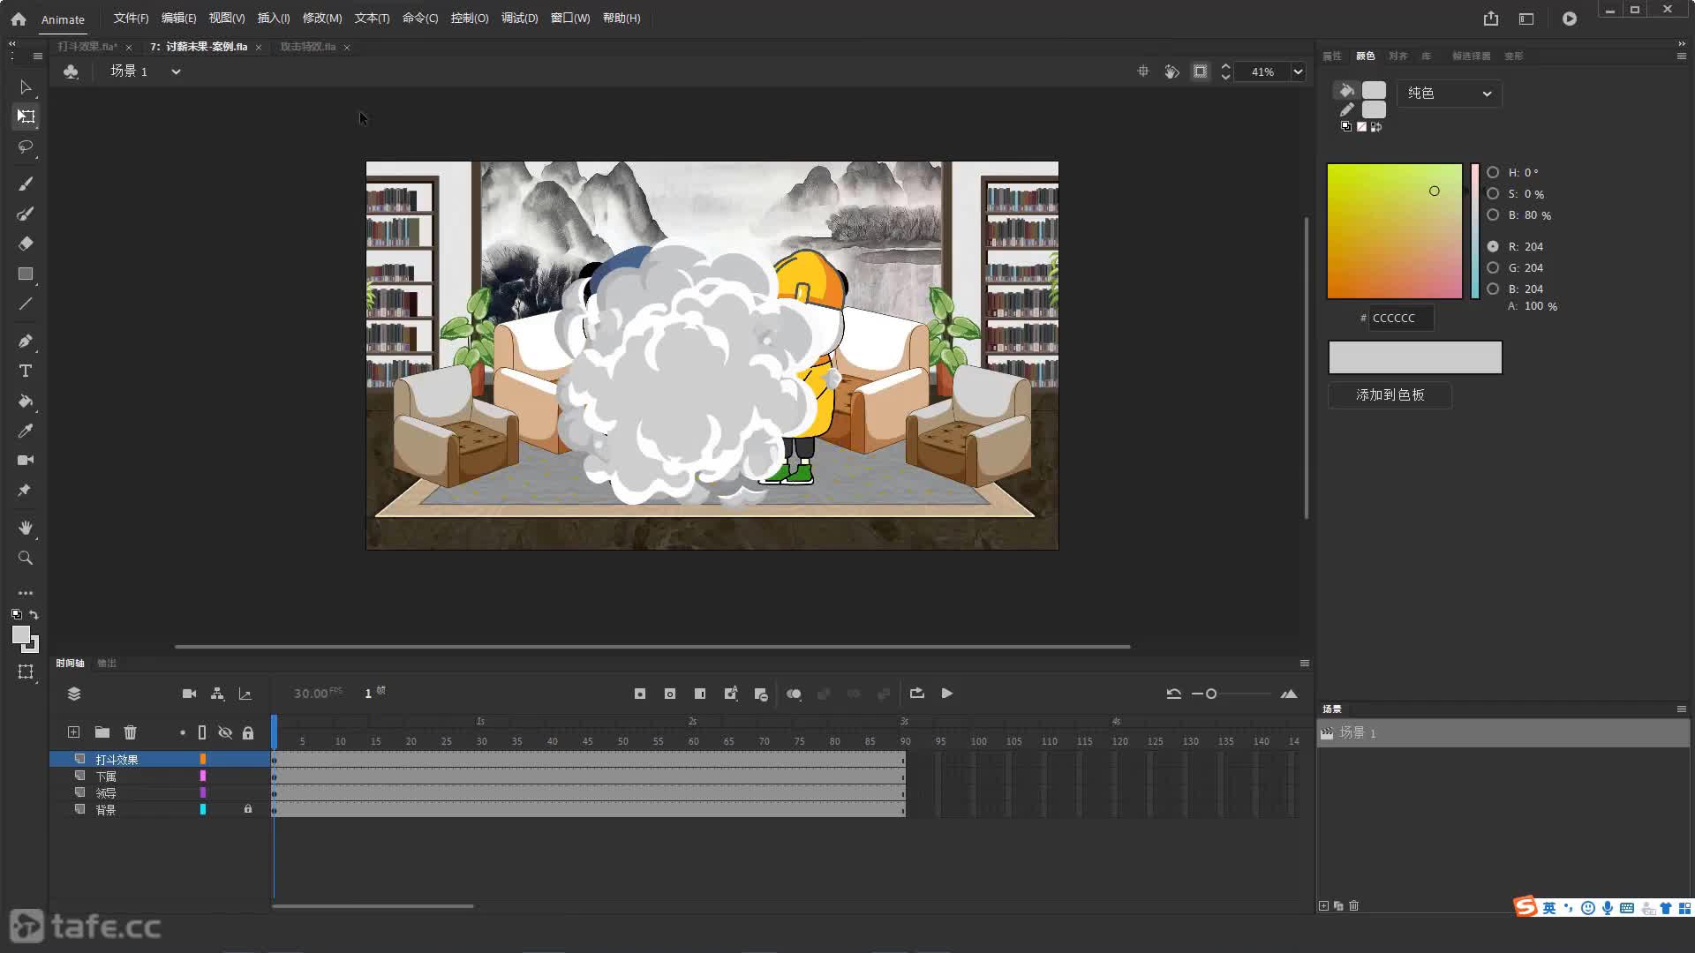The height and width of the screenshot is (953, 1695).
Task: Select the Selection arrow tool
Action: point(26,87)
